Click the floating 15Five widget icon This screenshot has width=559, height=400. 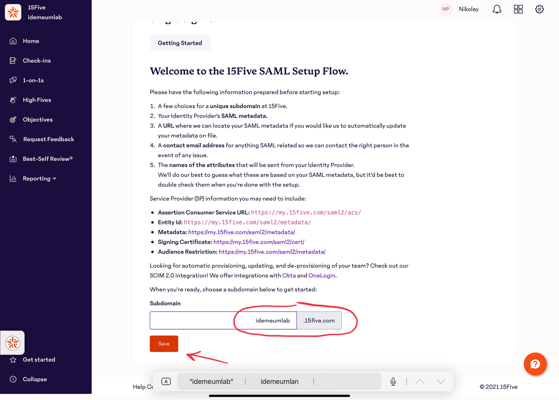pos(13,343)
